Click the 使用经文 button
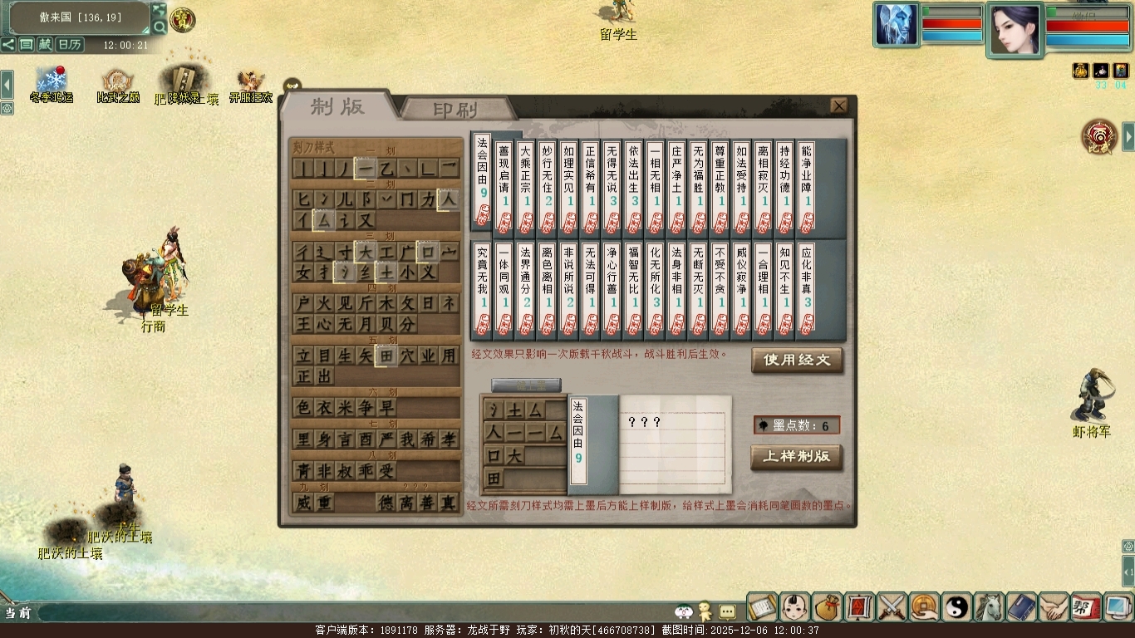This screenshot has width=1135, height=638. tap(797, 361)
